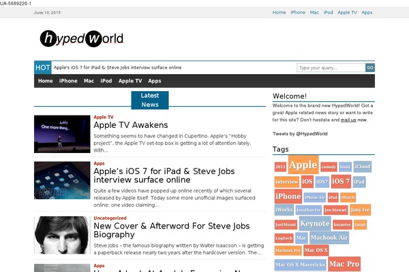Select Mac in the dark navigation menu
The image size is (409, 272).
[89, 81]
